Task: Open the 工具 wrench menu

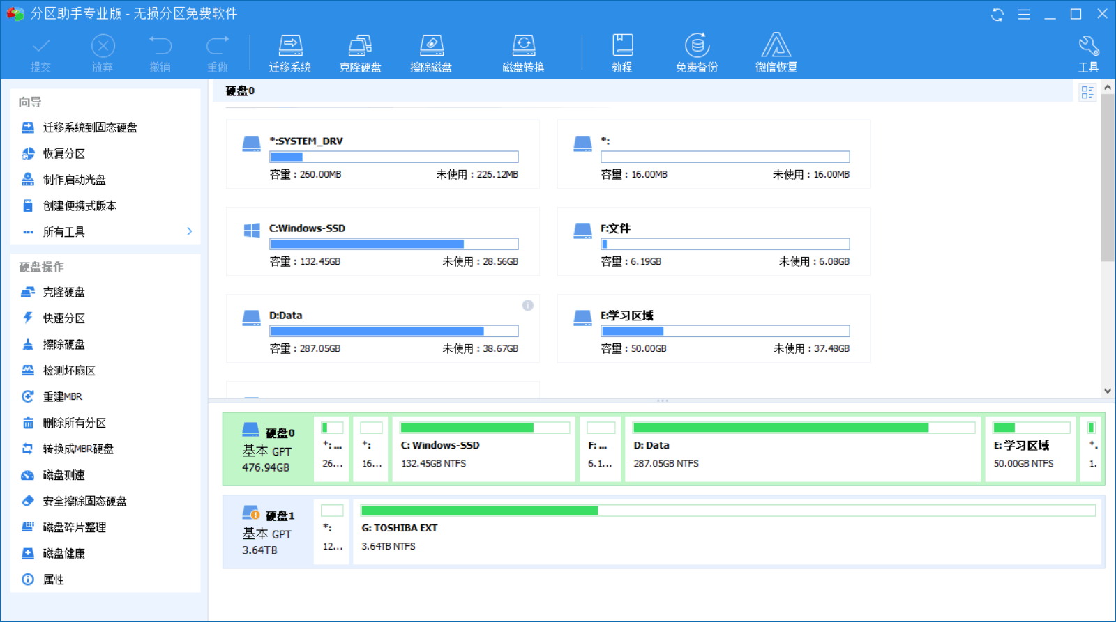Action: pyautogui.click(x=1088, y=54)
